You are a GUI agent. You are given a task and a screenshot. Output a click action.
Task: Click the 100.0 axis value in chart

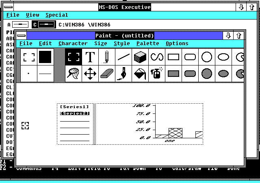(x=141, y=106)
